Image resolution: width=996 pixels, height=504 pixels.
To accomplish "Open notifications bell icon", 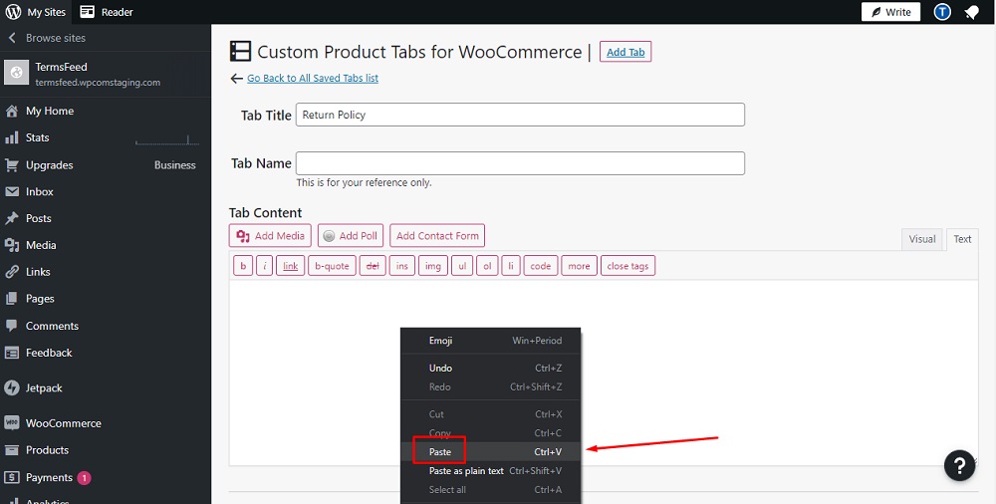I will [x=970, y=12].
